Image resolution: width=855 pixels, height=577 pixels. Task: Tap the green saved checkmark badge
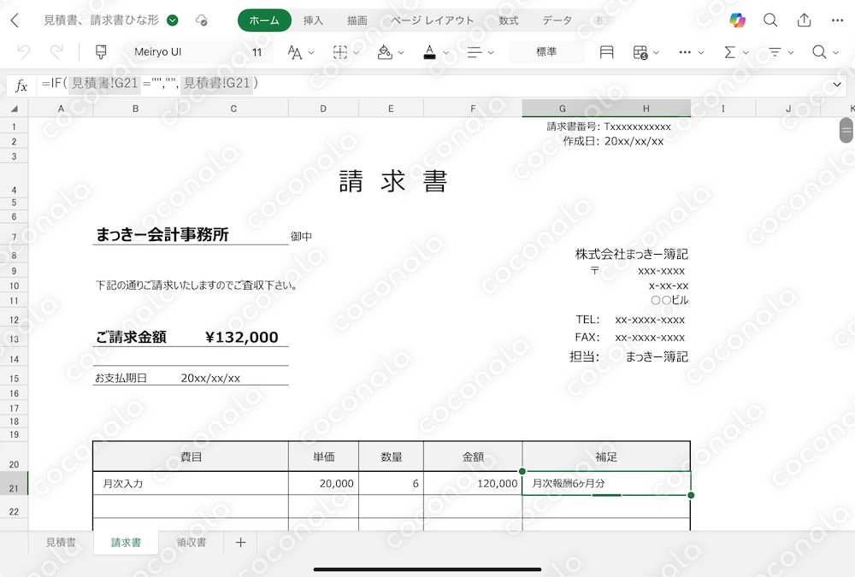coord(173,21)
